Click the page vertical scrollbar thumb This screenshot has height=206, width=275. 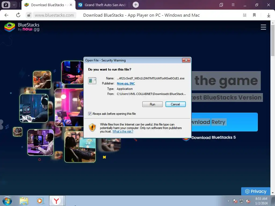273,41
